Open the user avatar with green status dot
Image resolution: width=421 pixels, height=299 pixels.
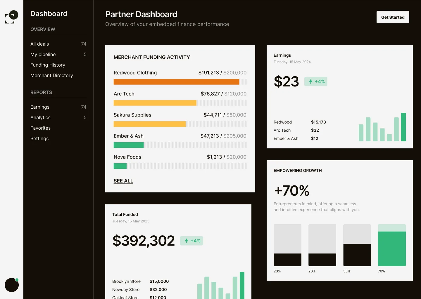(12, 285)
